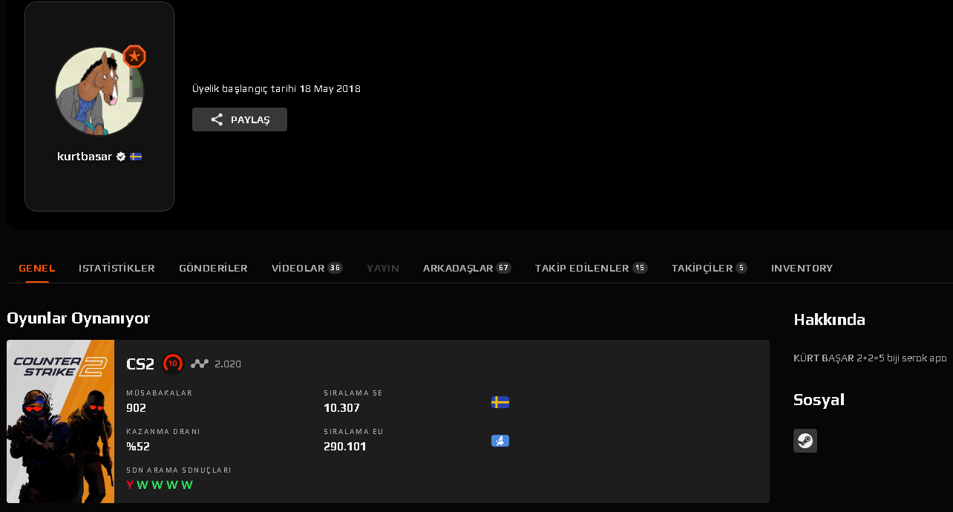Go to the TAKİP EDİLENLER tab
953x512 pixels.
pos(591,268)
